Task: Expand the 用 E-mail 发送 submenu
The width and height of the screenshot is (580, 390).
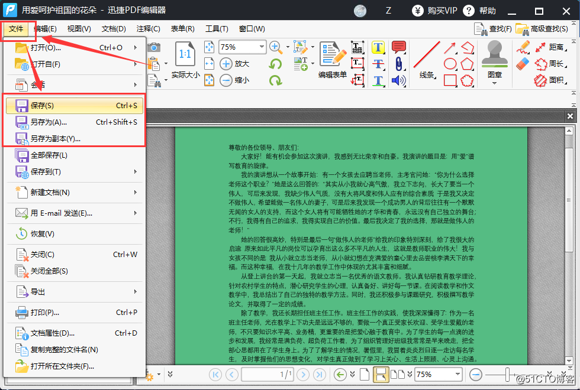Action: [136, 213]
